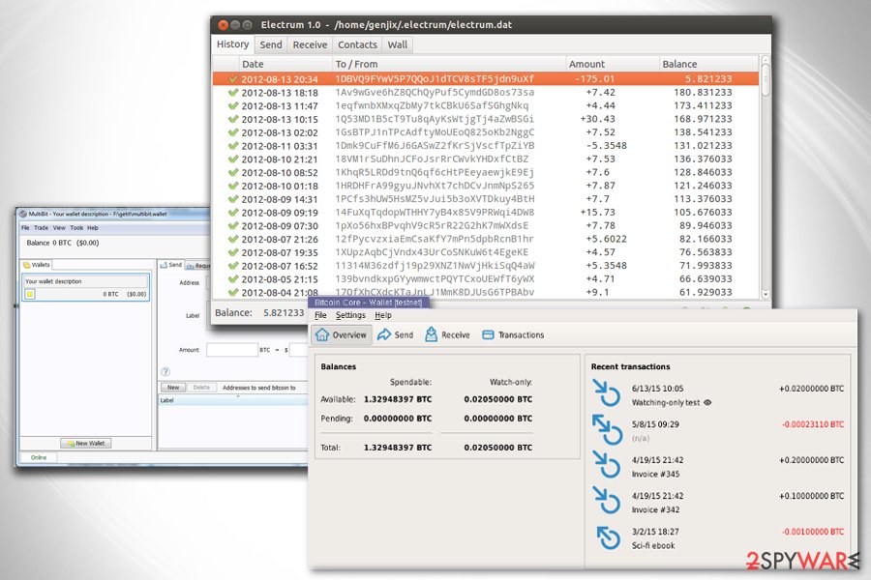
Task: Open the Tools menu in MultiBit
Action: (76, 227)
